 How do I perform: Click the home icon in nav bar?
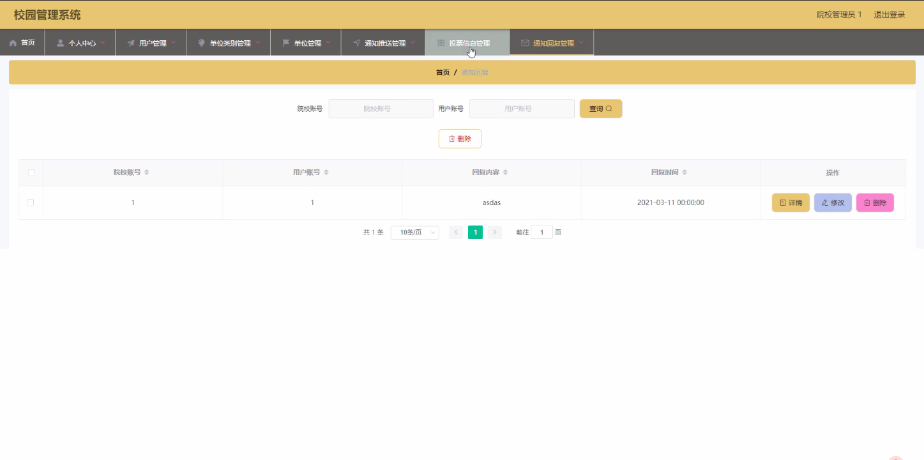(x=13, y=43)
